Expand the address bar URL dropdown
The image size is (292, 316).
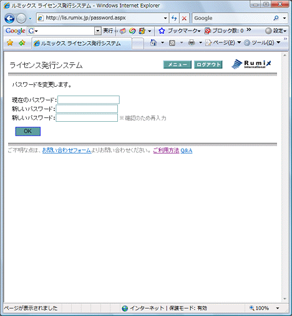pos(165,18)
